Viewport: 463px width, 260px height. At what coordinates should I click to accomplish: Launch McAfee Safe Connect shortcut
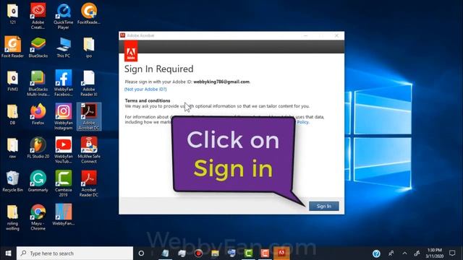[89, 150]
